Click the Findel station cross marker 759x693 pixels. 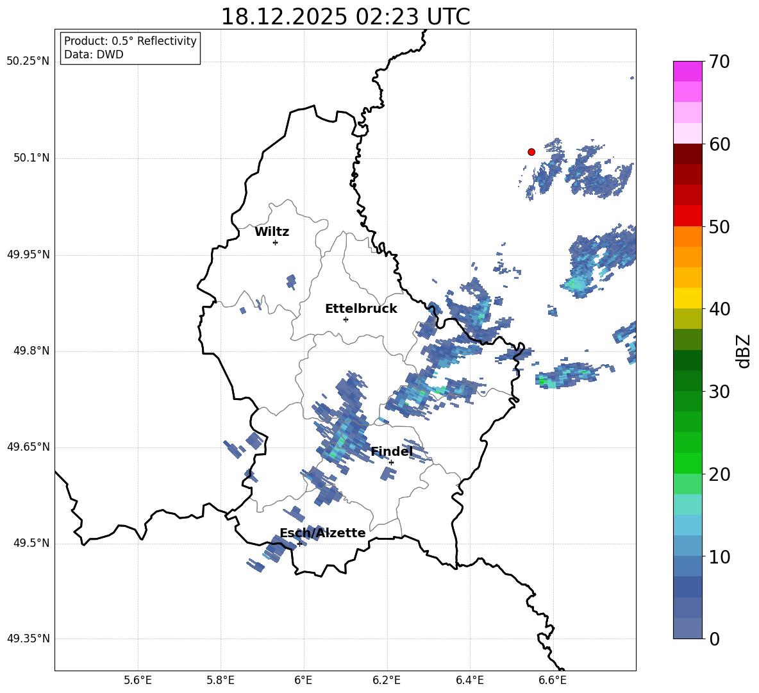[x=391, y=462]
